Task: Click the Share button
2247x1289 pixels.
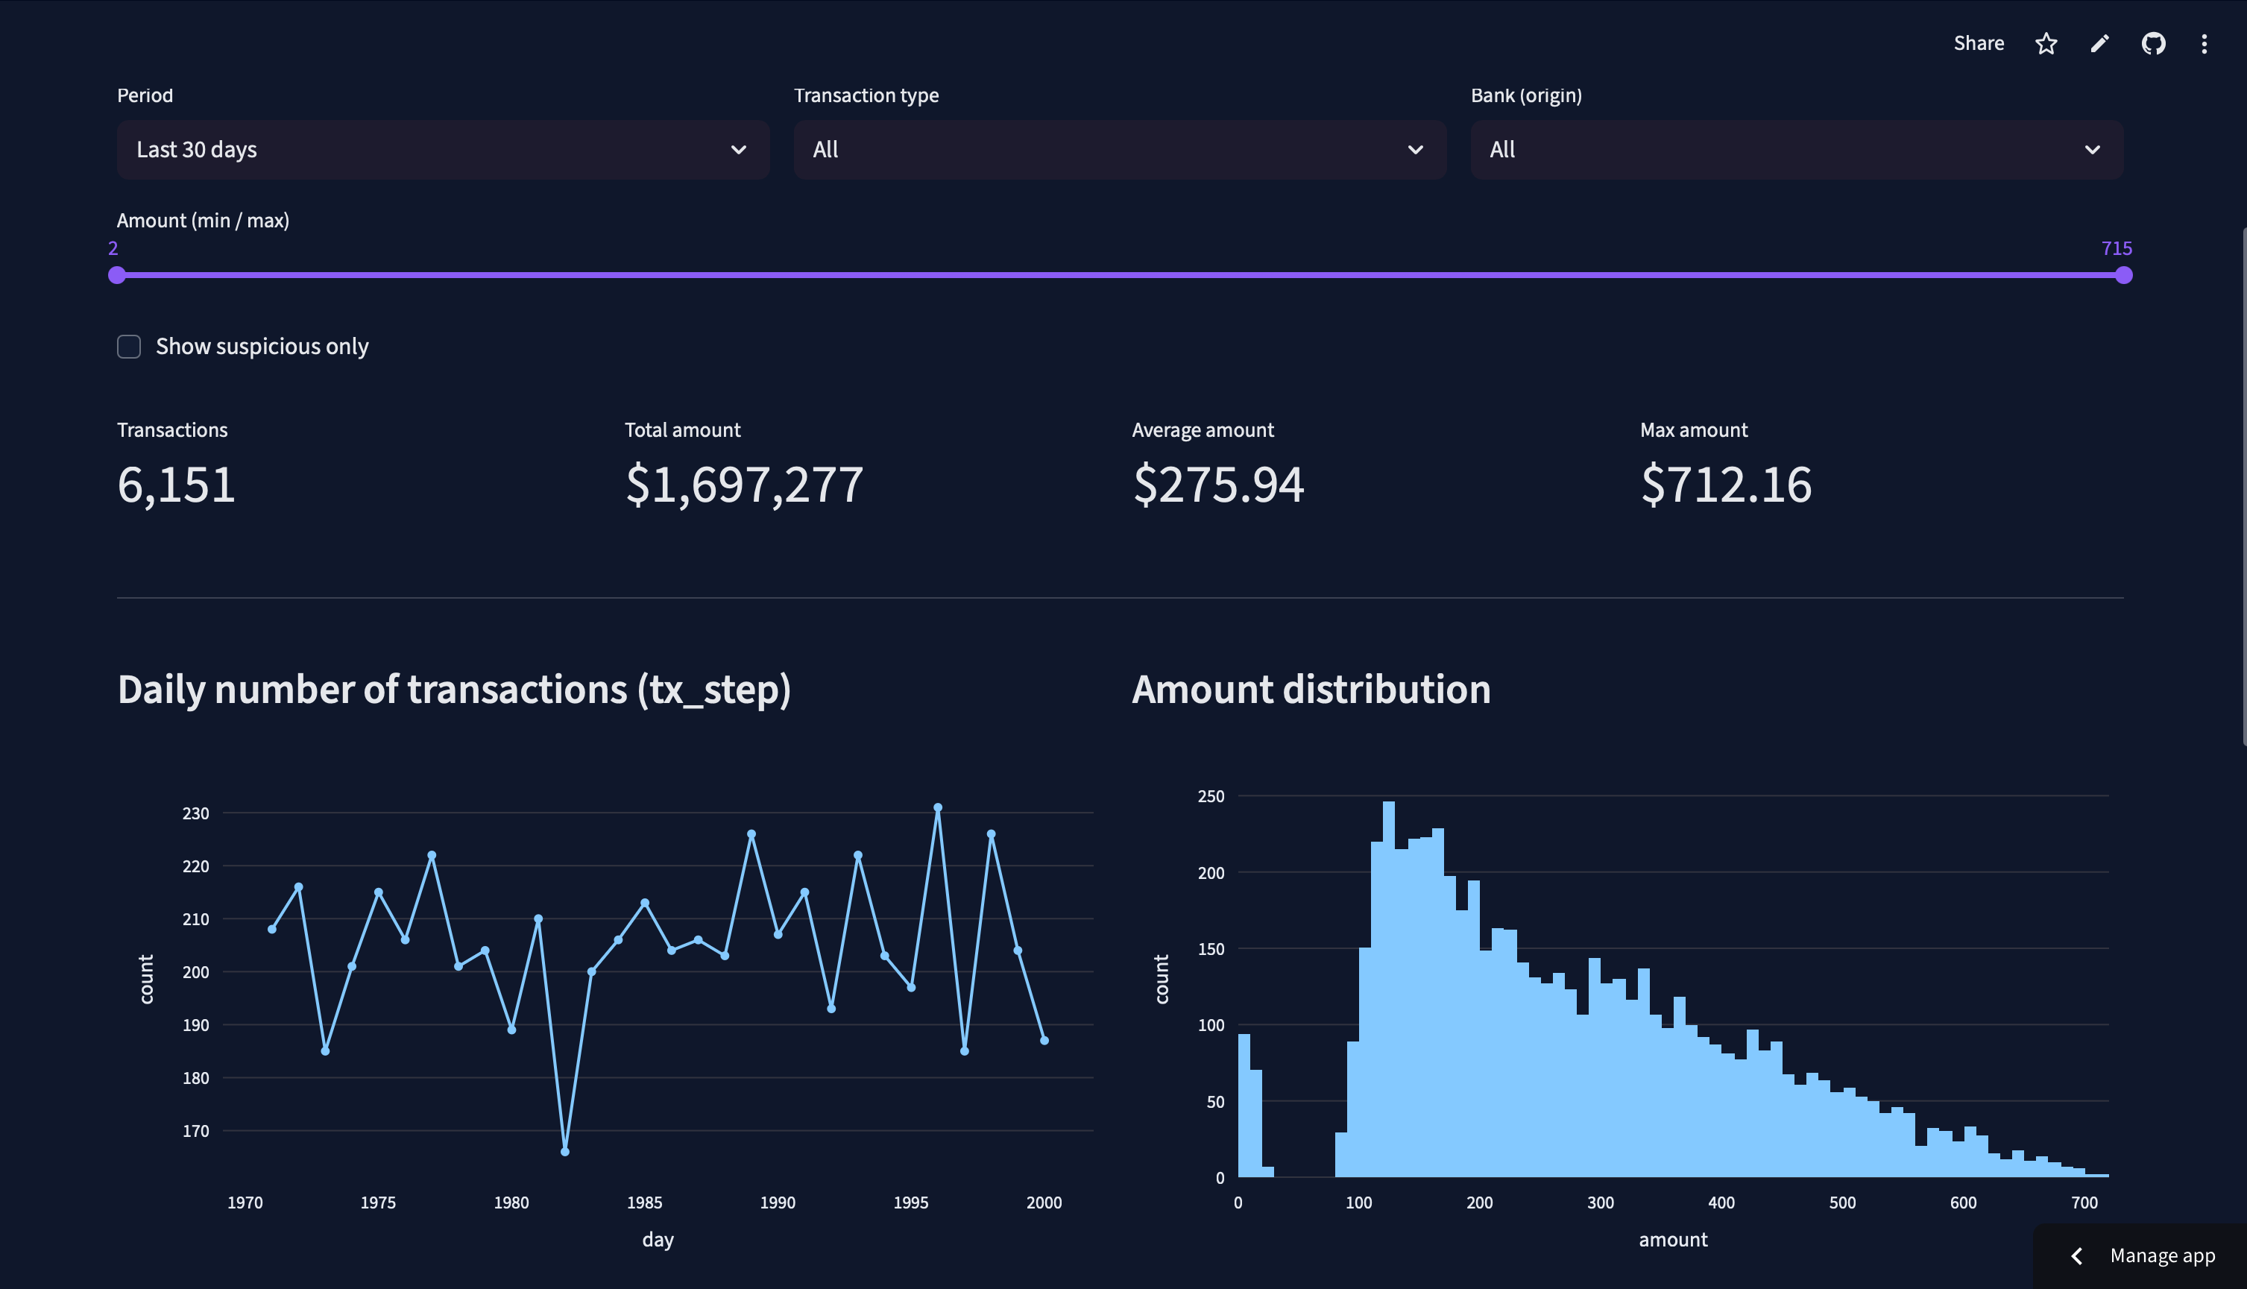Action: (x=1979, y=42)
